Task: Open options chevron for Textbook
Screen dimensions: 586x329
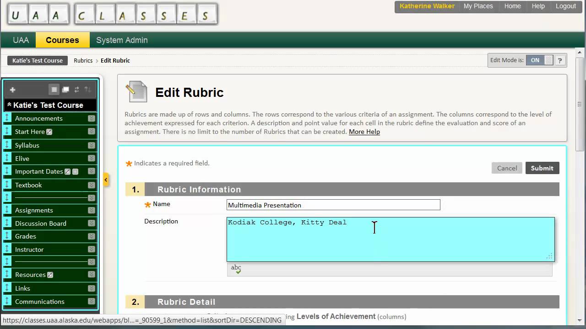Action: pyautogui.click(x=92, y=185)
